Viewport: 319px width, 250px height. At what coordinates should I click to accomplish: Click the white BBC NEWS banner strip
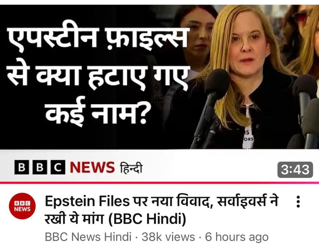click(x=159, y=166)
